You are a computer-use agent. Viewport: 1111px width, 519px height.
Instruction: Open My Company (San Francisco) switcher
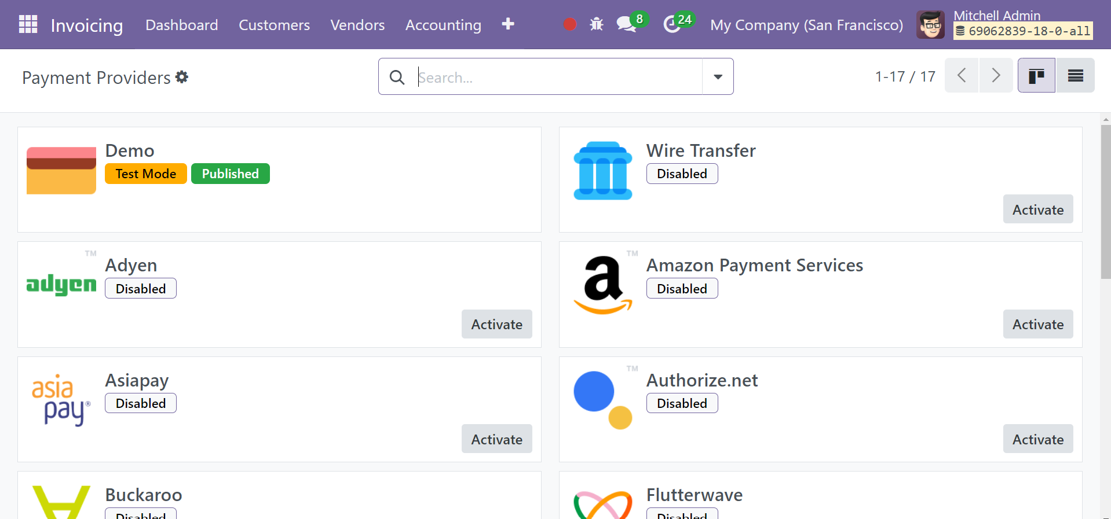pos(806,25)
